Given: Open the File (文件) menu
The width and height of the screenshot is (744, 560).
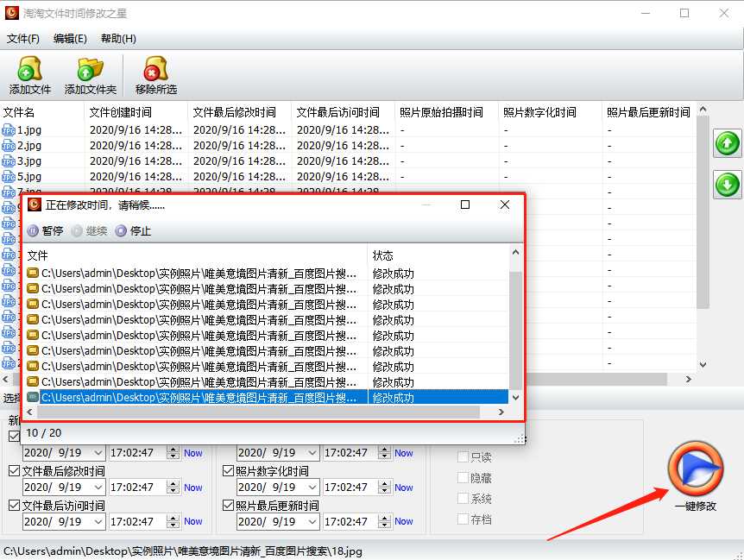Looking at the screenshot, I should [22, 39].
